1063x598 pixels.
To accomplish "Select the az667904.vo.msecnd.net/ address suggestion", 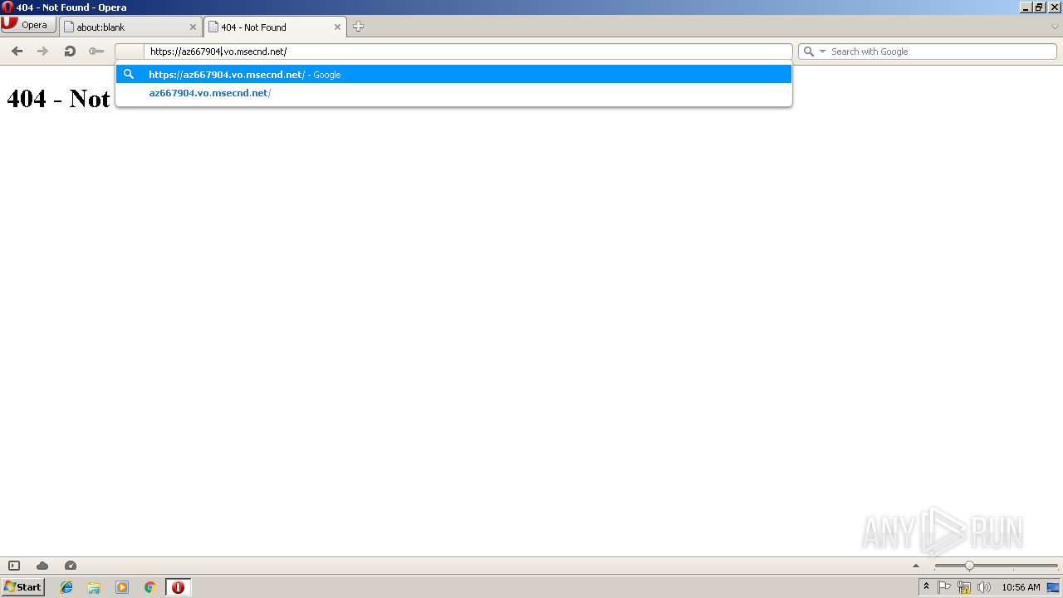I will [453, 93].
